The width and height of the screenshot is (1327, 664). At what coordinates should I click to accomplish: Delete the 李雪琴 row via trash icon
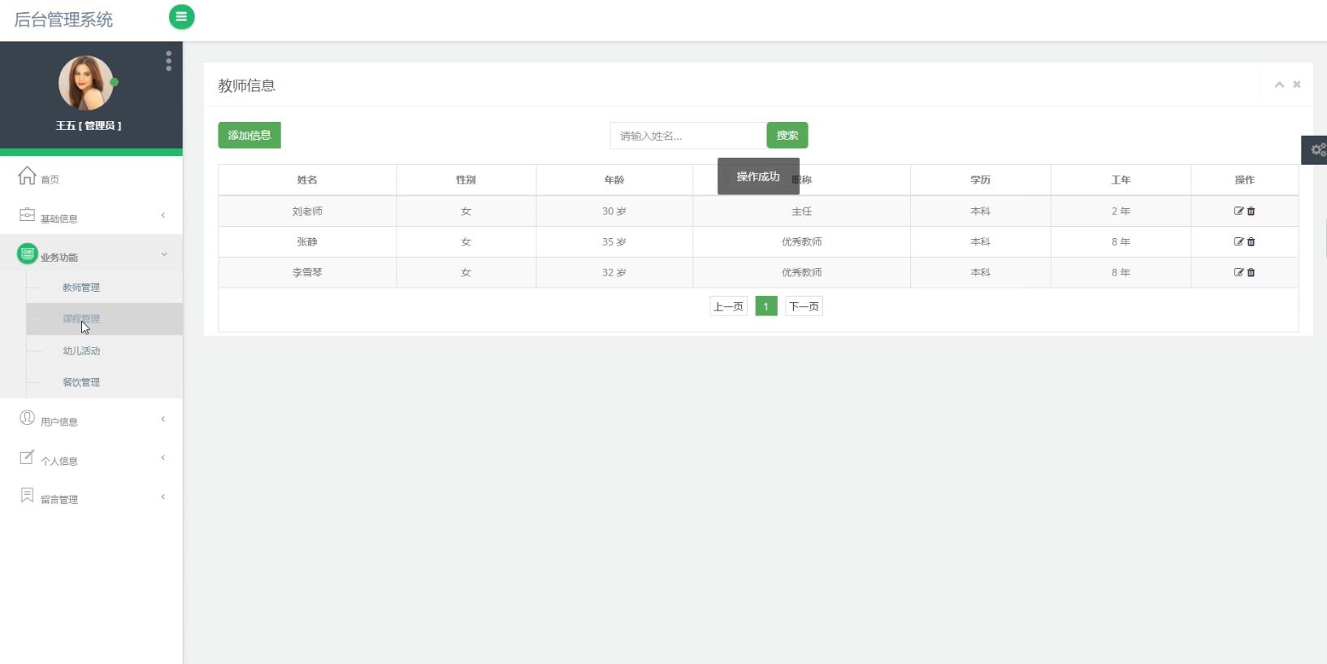pyautogui.click(x=1251, y=272)
